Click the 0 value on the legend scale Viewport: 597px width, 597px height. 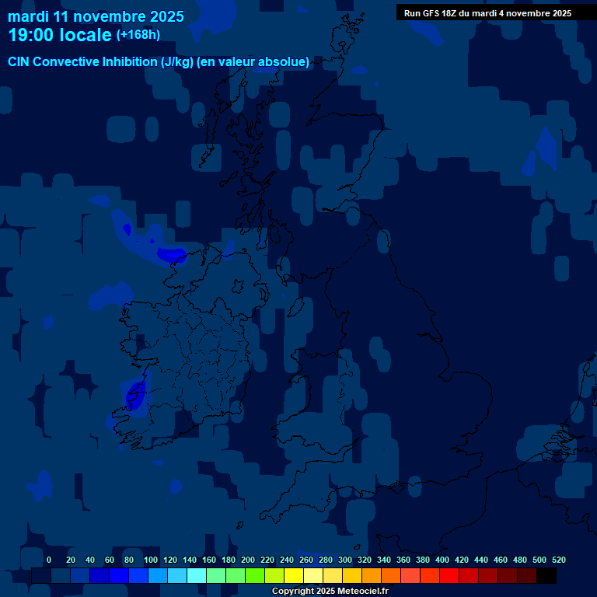click(x=49, y=560)
